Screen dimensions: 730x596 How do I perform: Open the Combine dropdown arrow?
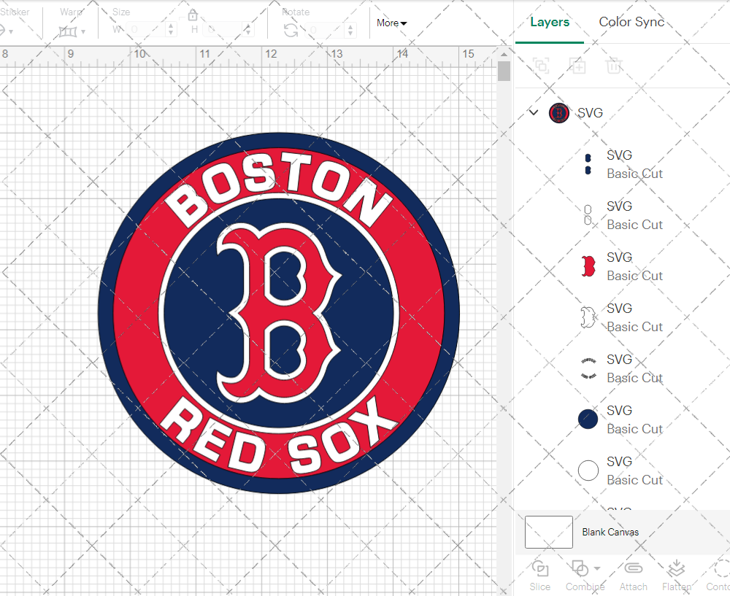click(597, 568)
